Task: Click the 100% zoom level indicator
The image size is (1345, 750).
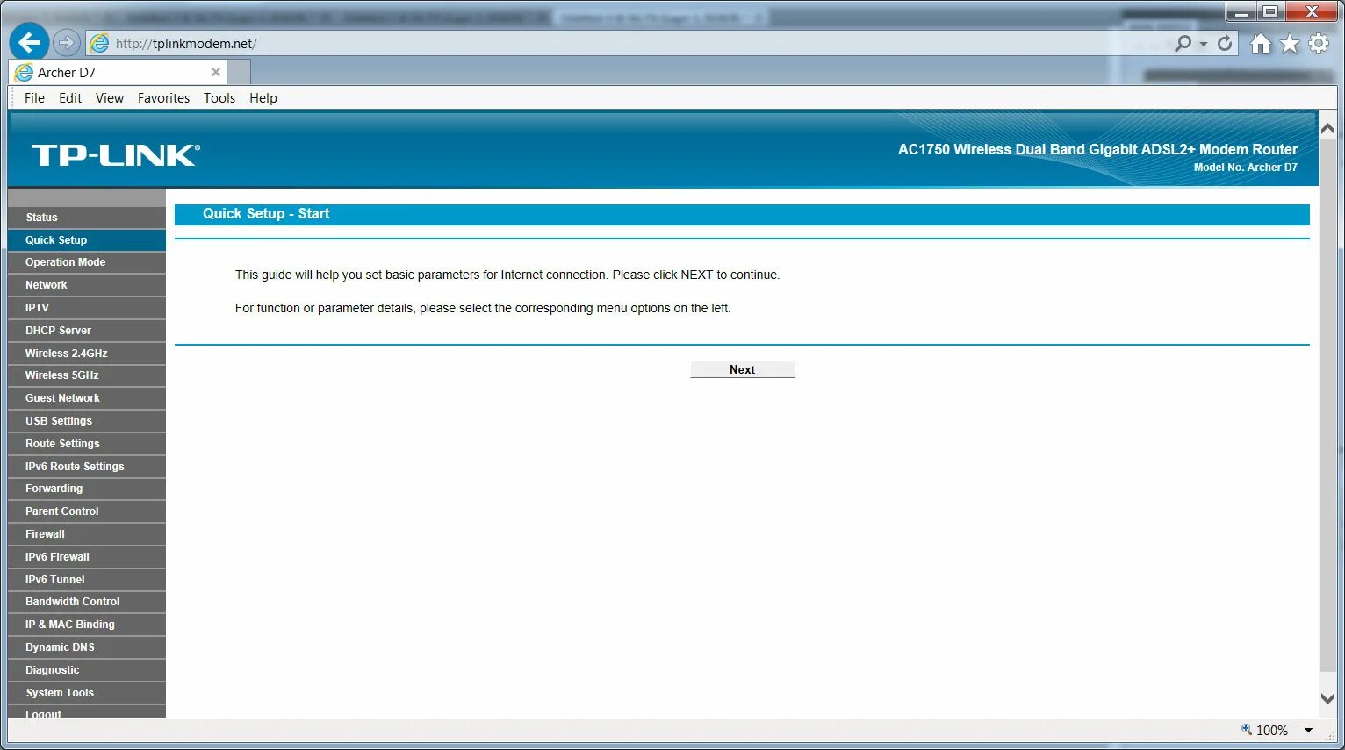Action: pyautogui.click(x=1264, y=730)
